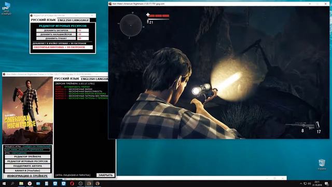Switch to the second trainer taskbar window
This screenshot has width=332, height=187.
click(98, 183)
